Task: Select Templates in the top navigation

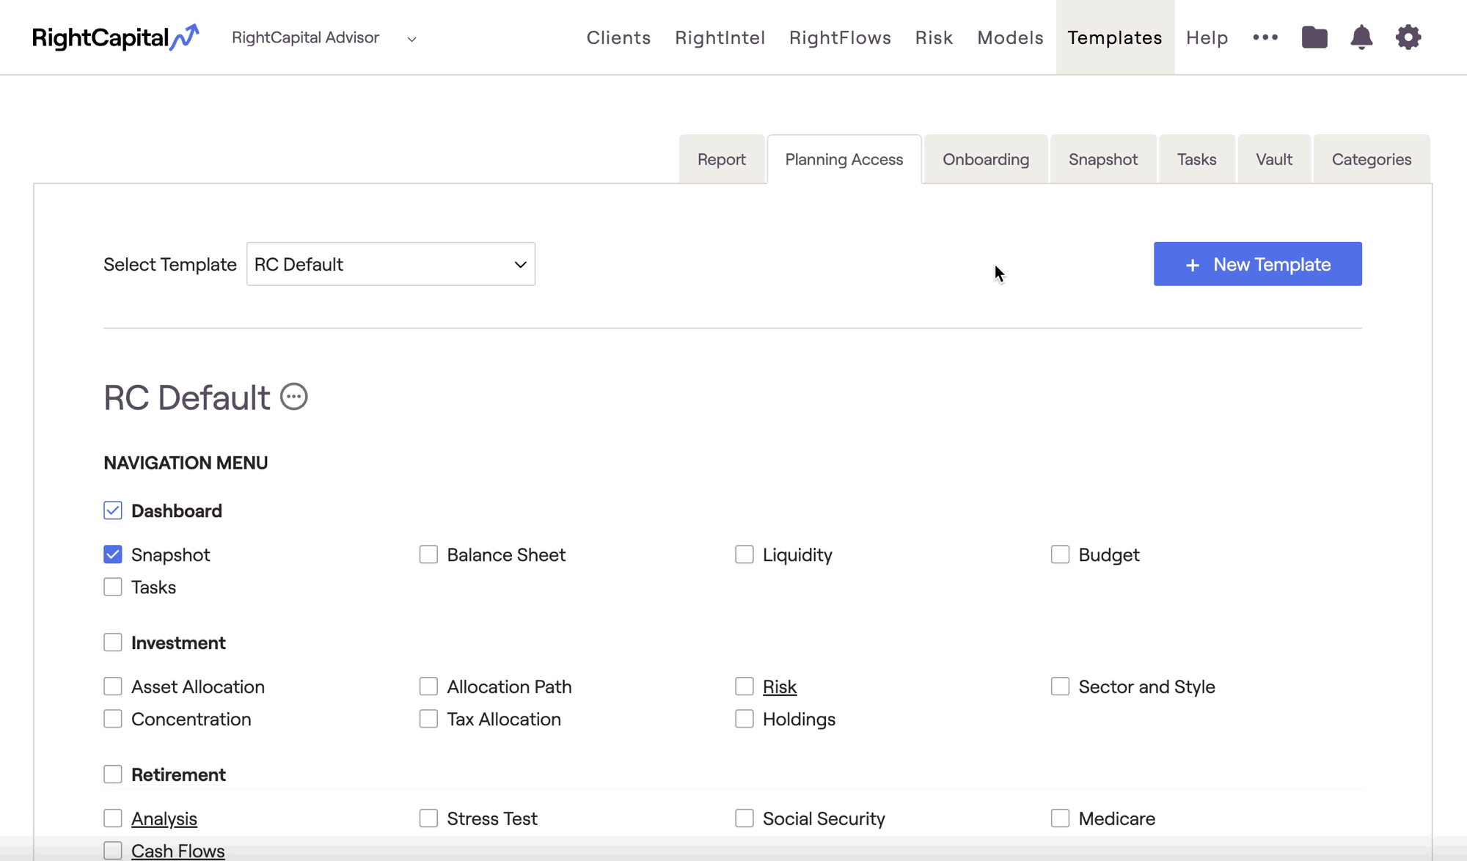Action: tap(1115, 37)
